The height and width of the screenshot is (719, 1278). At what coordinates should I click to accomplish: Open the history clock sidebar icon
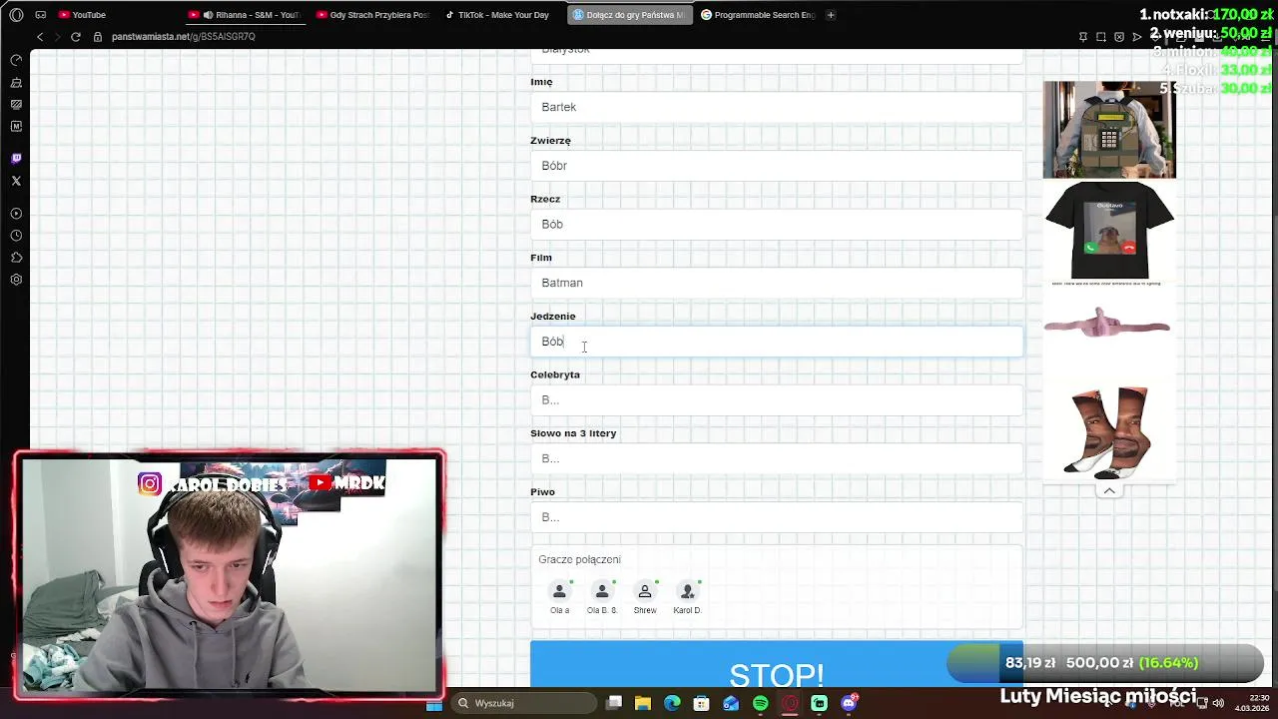click(x=16, y=236)
